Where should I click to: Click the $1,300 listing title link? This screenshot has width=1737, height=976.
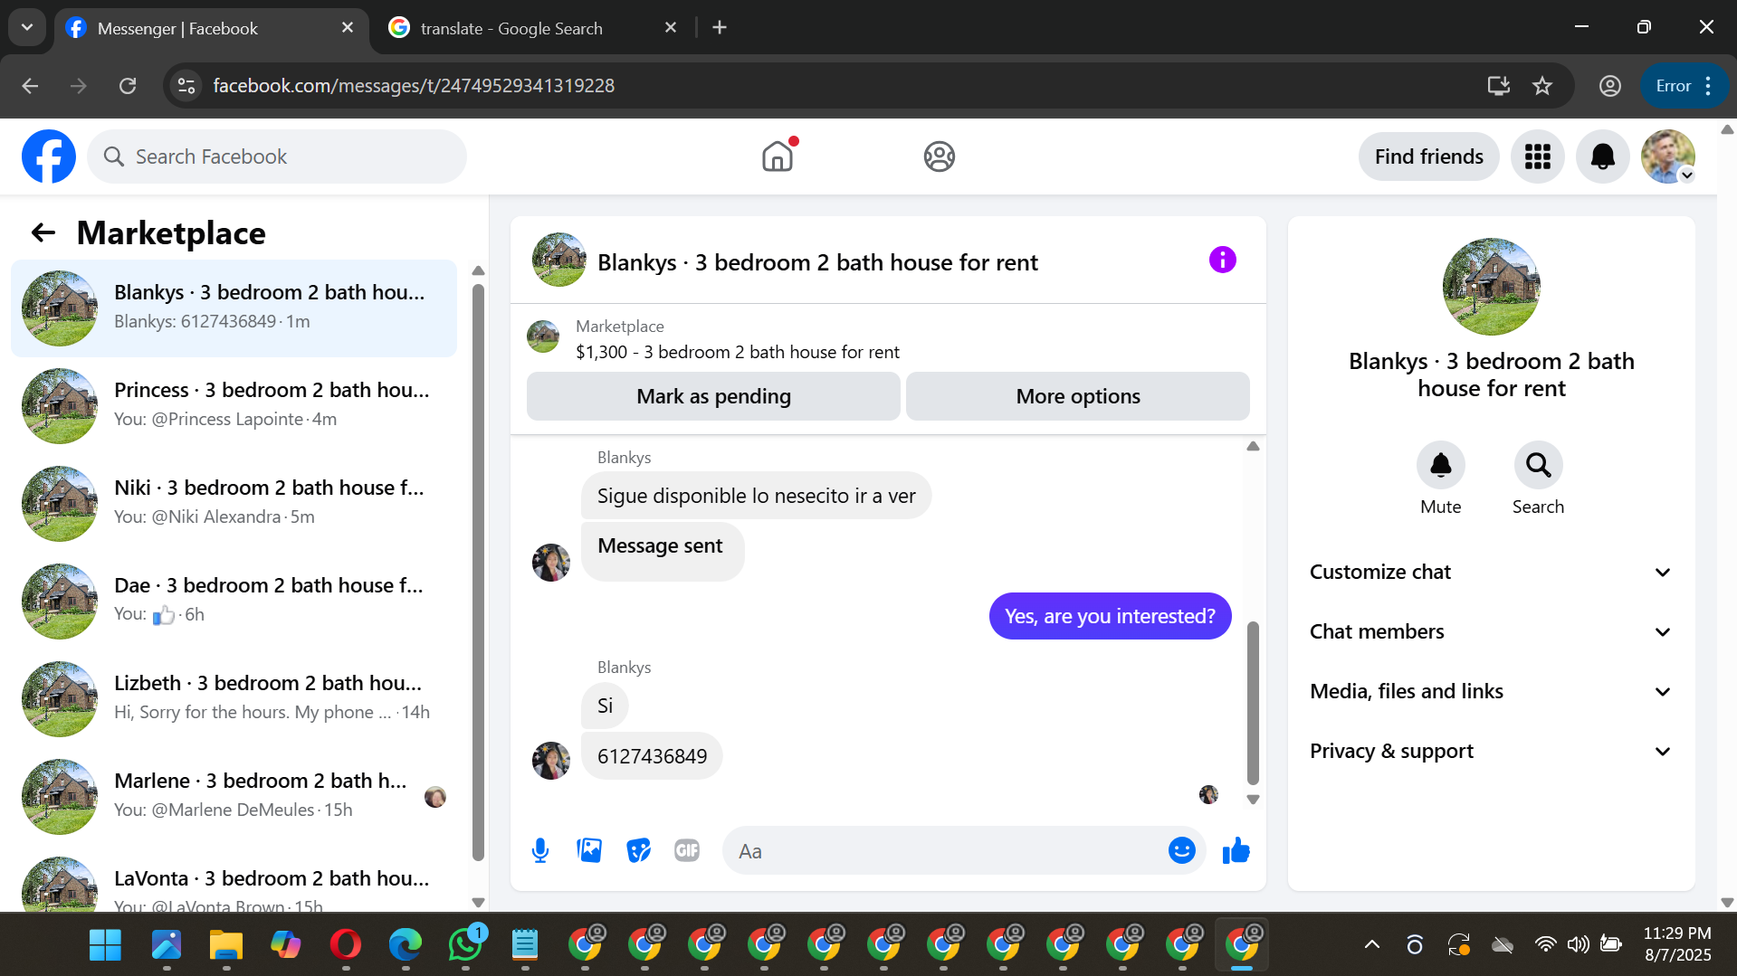tap(738, 352)
